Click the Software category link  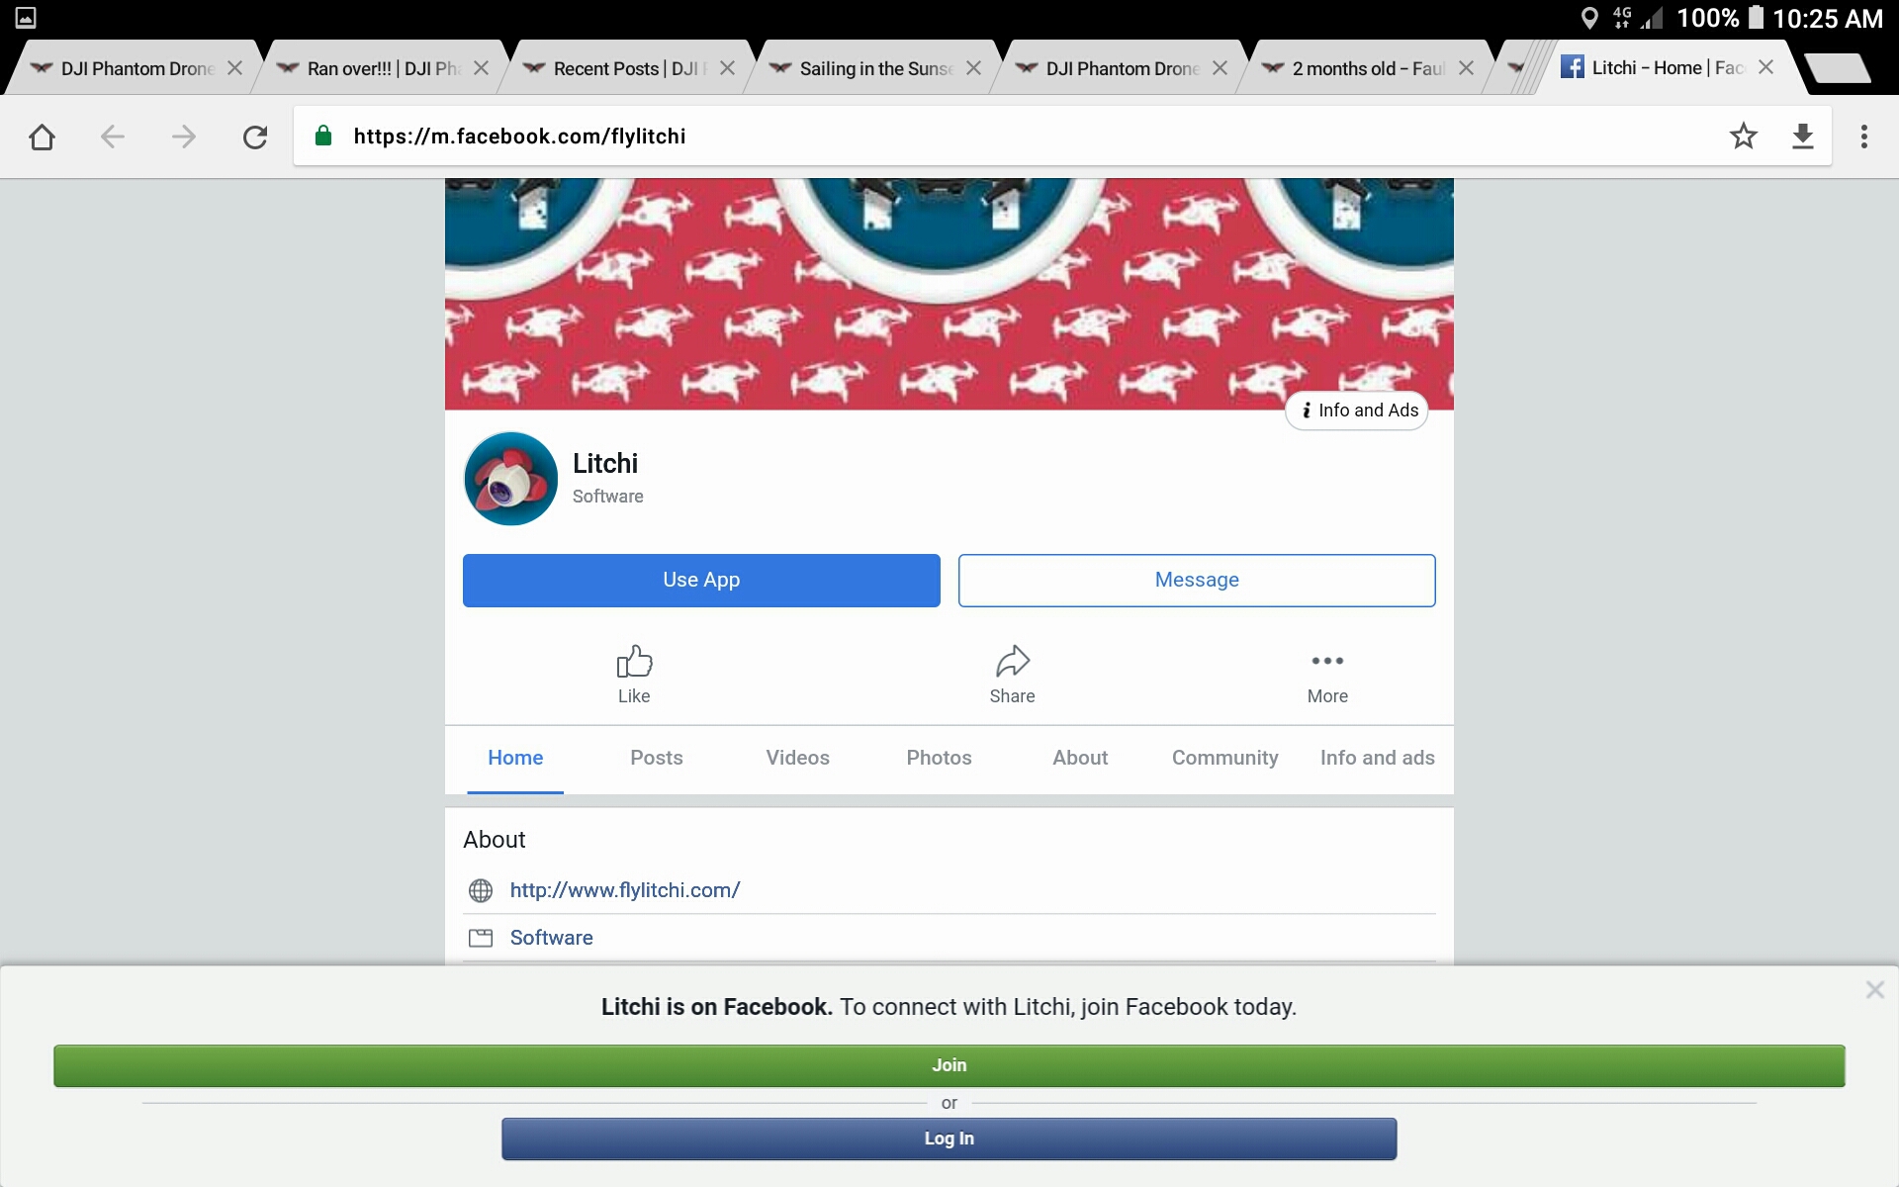point(551,938)
